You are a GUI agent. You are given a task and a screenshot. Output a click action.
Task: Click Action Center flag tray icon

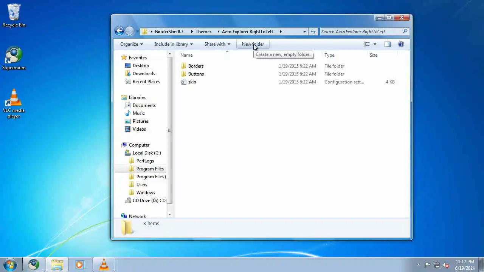[x=427, y=265]
